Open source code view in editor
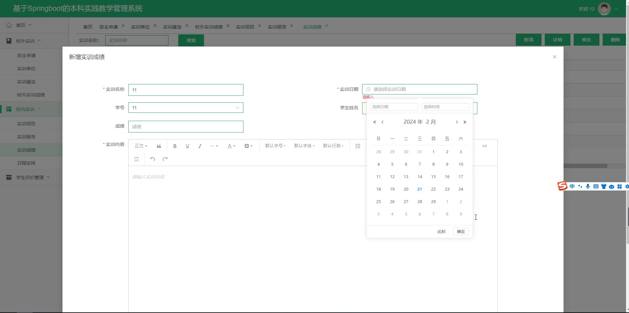This screenshot has width=629, height=313. (484, 146)
